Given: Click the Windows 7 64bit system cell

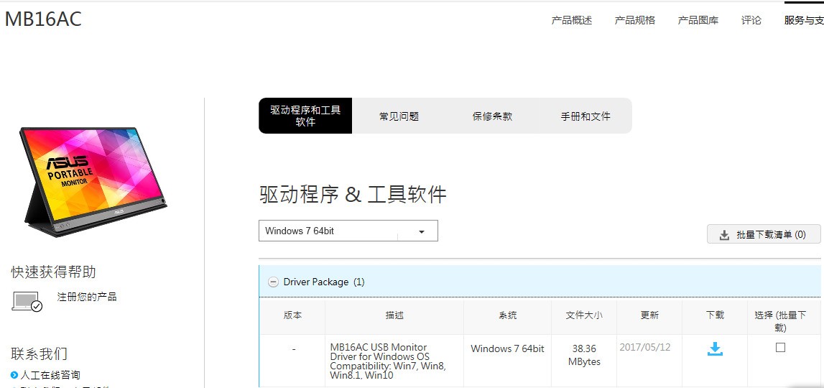Looking at the screenshot, I should [507, 348].
